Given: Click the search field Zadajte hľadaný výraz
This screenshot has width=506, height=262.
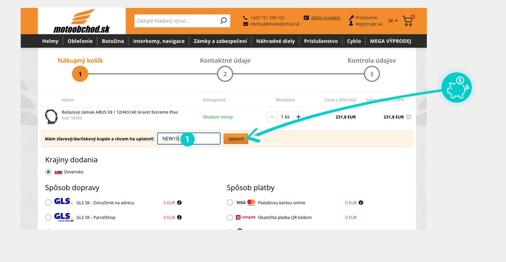Looking at the screenshot, I should coord(177,21).
